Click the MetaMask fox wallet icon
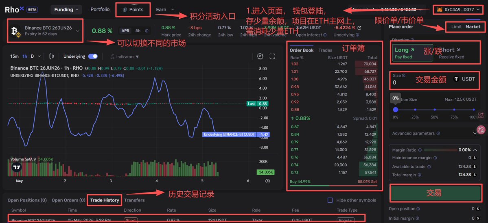 pyautogui.click(x=440, y=10)
